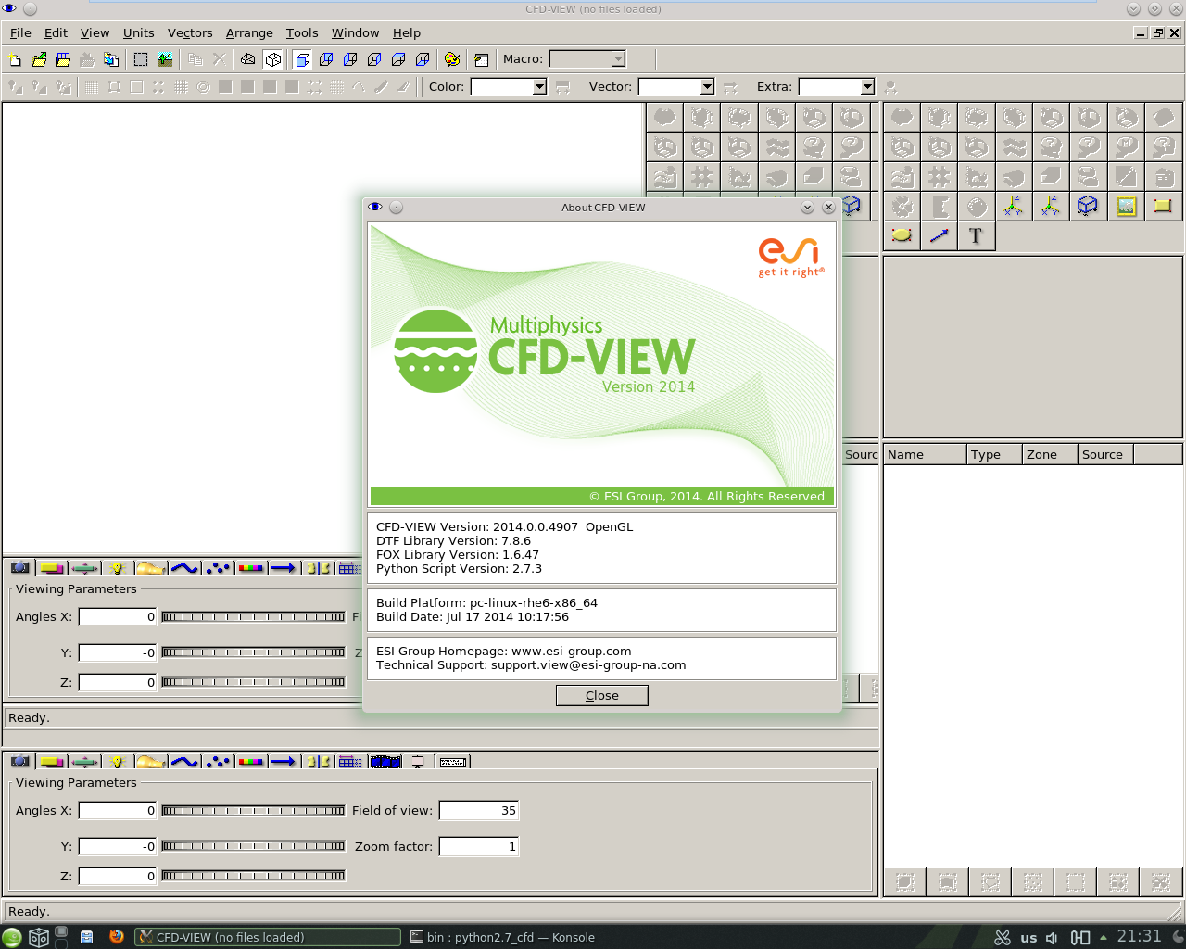The width and height of the screenshot is (1186, 949).
Task: Open the Window menu
Action: pyautogui.click(x=355, y=32)
